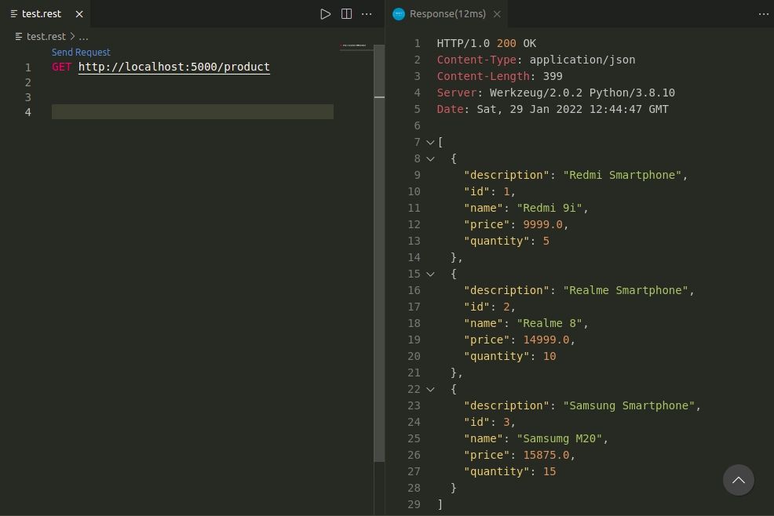
Task: Click the "Realme 8" name value
Action: click(x=549, y=323)
